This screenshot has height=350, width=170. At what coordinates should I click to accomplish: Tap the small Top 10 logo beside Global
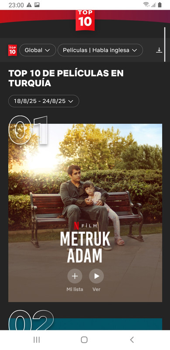pos(13,50)
